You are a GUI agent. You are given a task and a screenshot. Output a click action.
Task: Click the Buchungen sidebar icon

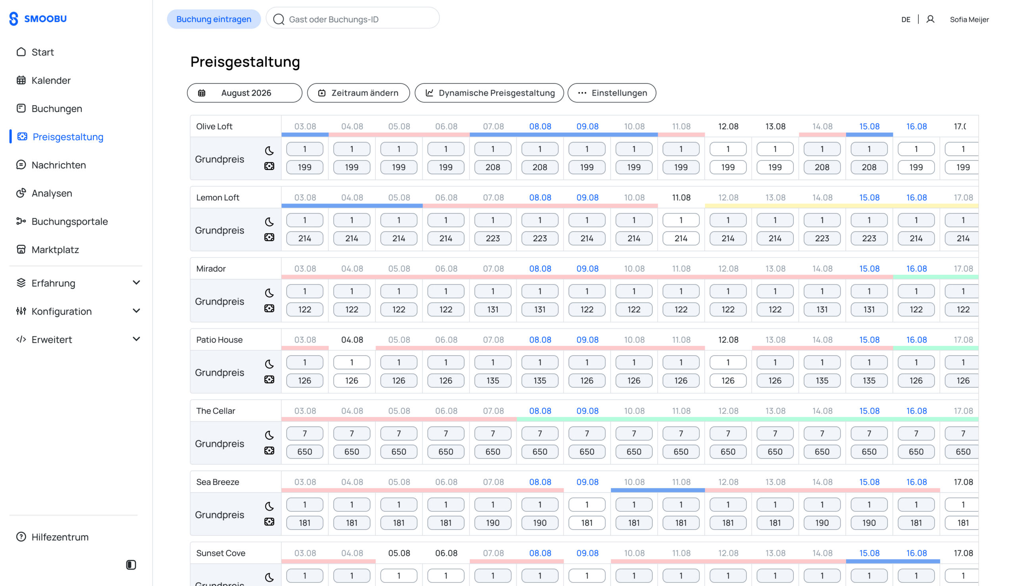pyautogui.click(x=21, y=108)
